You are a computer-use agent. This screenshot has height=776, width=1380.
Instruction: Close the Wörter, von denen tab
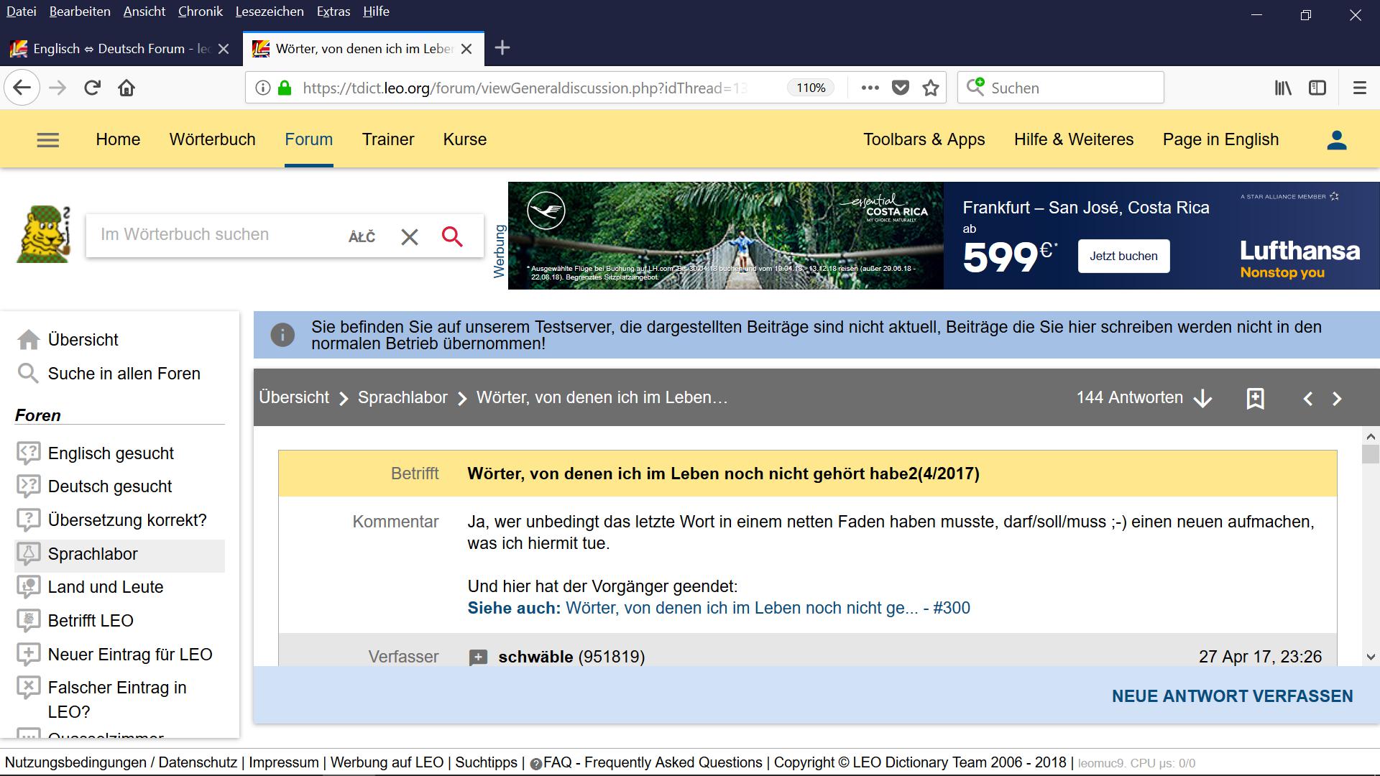pyautogui.click(x=466, y=49)
